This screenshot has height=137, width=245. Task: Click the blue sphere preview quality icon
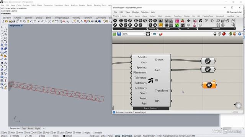[240, 34]
